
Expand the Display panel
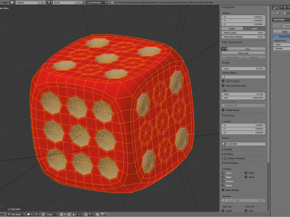point(223,149)
